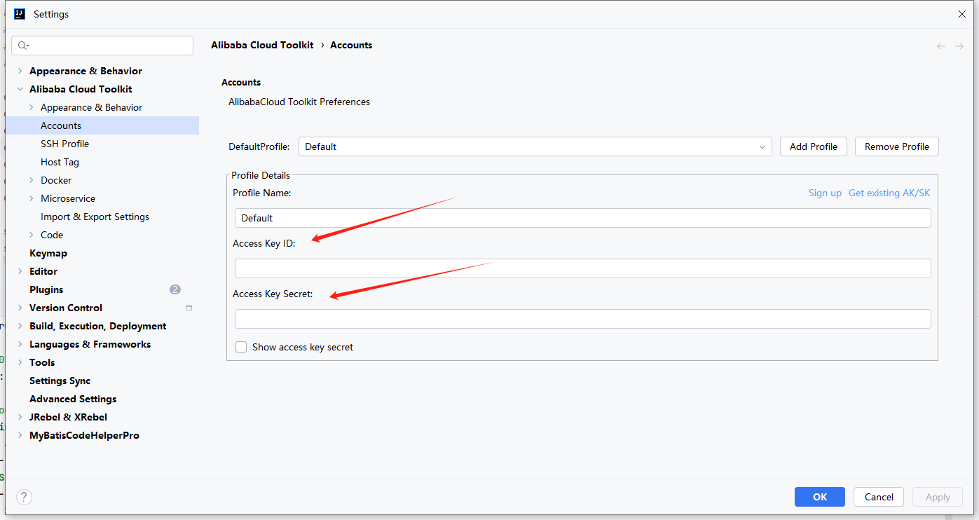
Task: Expand Appearance & Behavior under Alibaba Toolkit
Action: coord(31,107)
